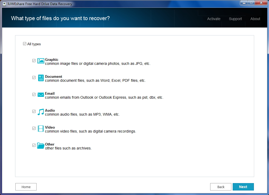Click the Audio music note icon
269x195 pixels.
coord(41,112)
